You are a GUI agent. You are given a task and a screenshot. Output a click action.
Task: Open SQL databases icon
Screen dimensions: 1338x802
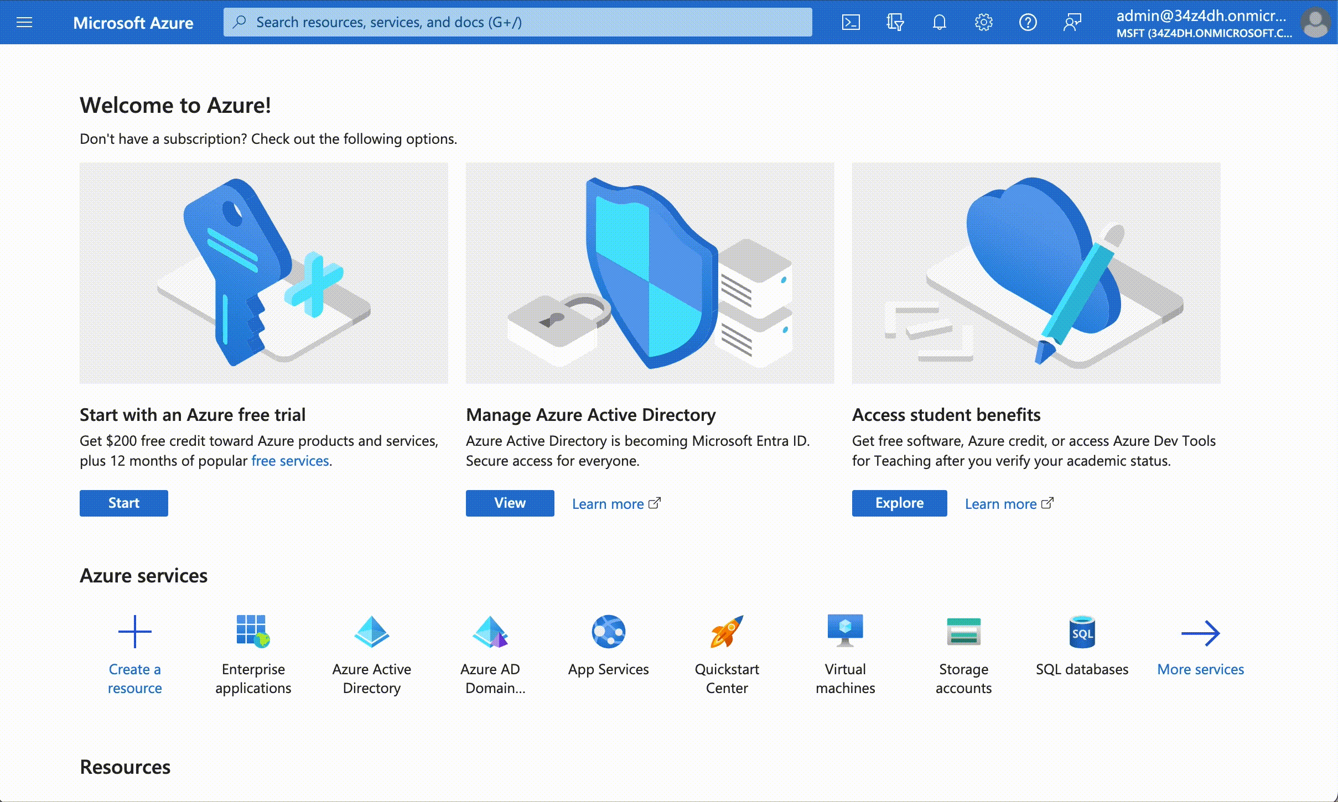pos(1082,631)
